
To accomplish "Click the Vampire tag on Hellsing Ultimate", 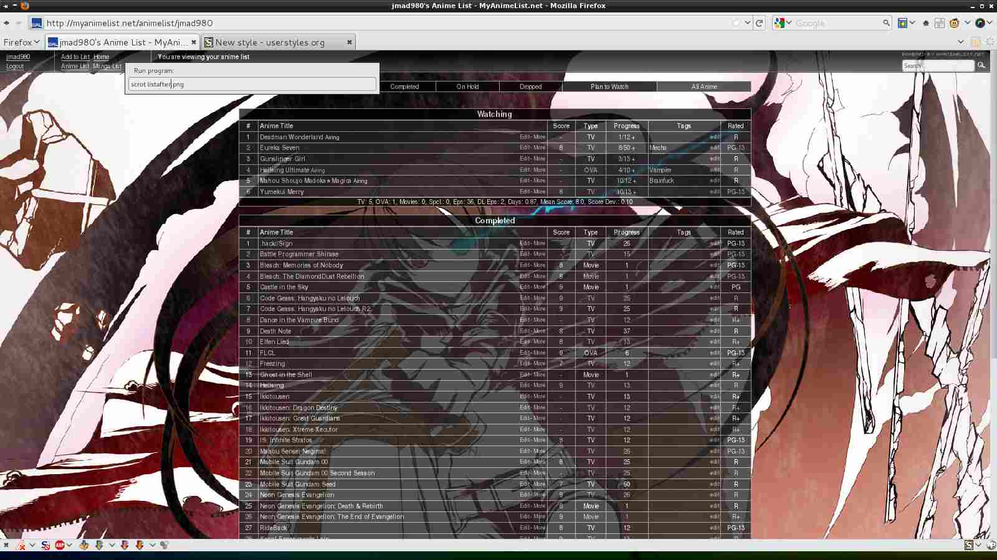I will [661, 170].
